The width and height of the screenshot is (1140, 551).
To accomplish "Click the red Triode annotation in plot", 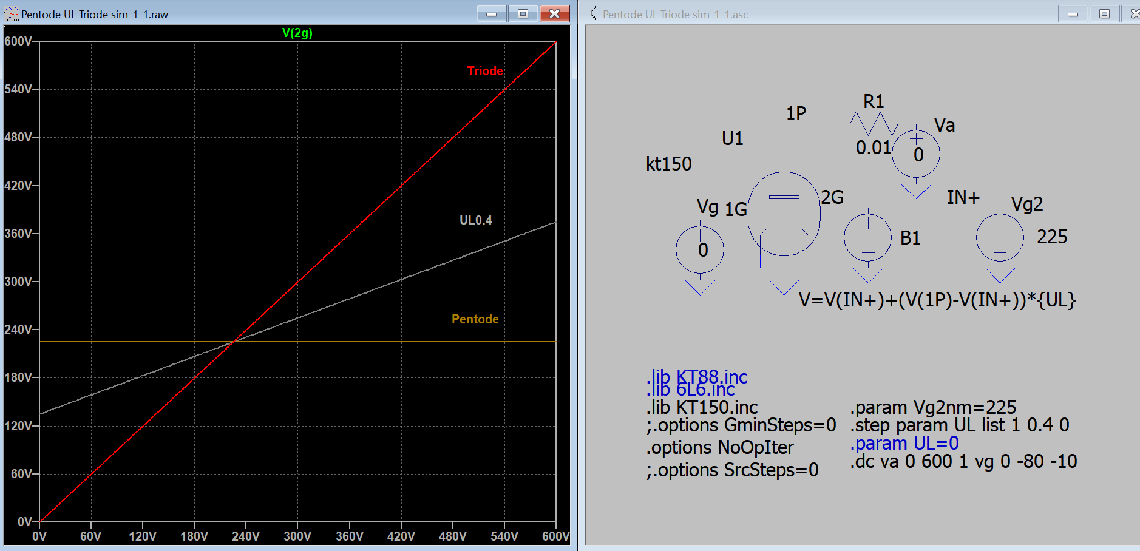I will point(485,71).
